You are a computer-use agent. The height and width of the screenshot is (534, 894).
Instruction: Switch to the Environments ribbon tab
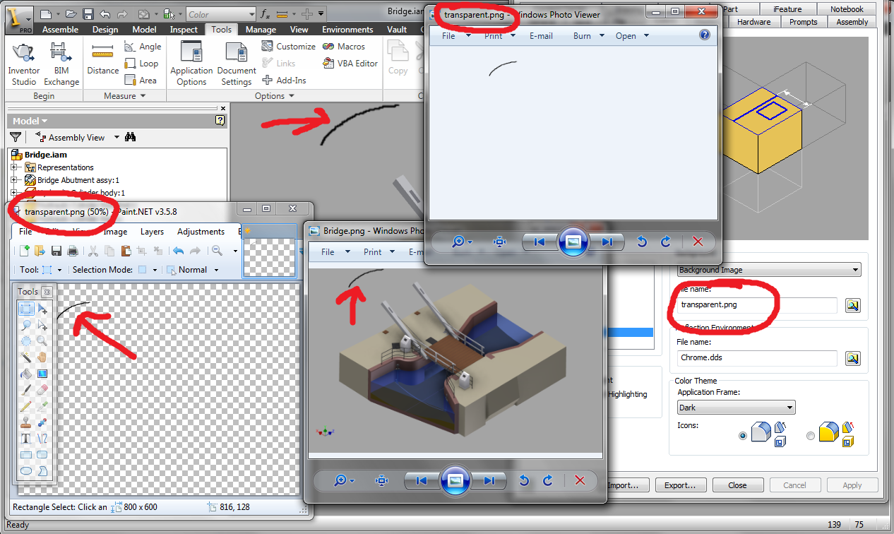pyautogui.click(x=347, y=30)
